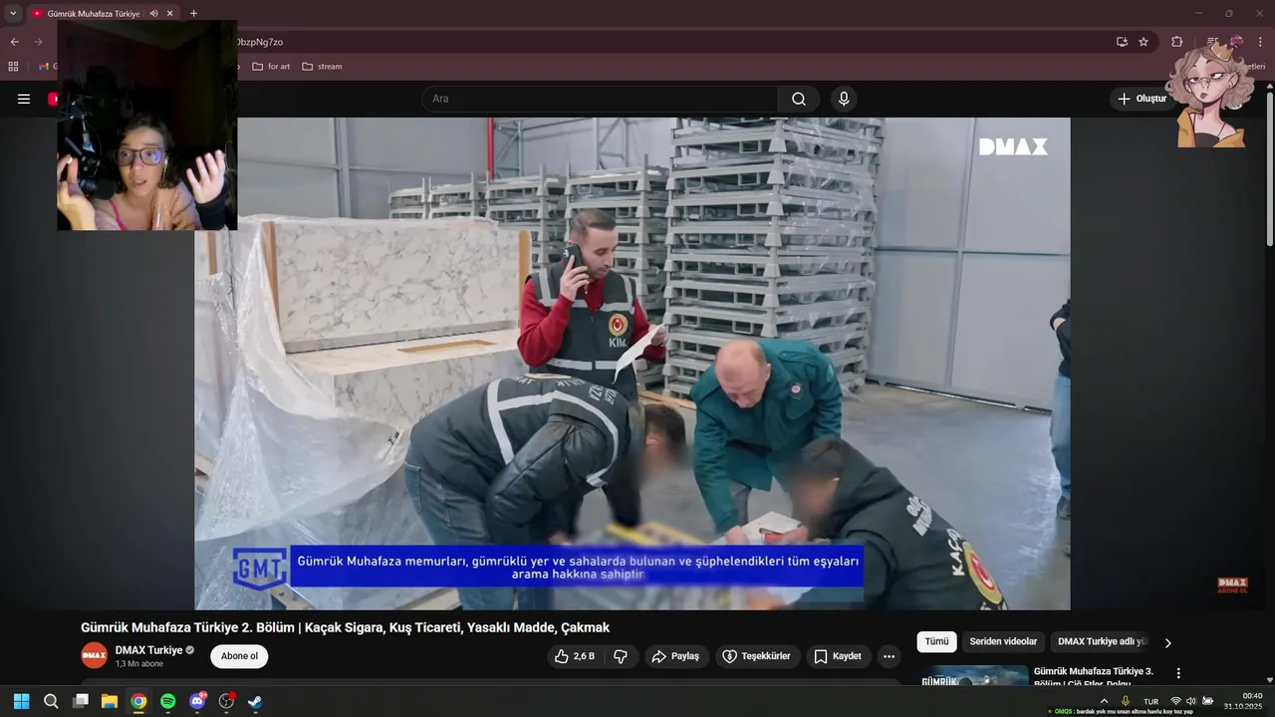Install the page as app icon
The height and width of the screenshot is (717, 1275).
tap(1122, 42)
